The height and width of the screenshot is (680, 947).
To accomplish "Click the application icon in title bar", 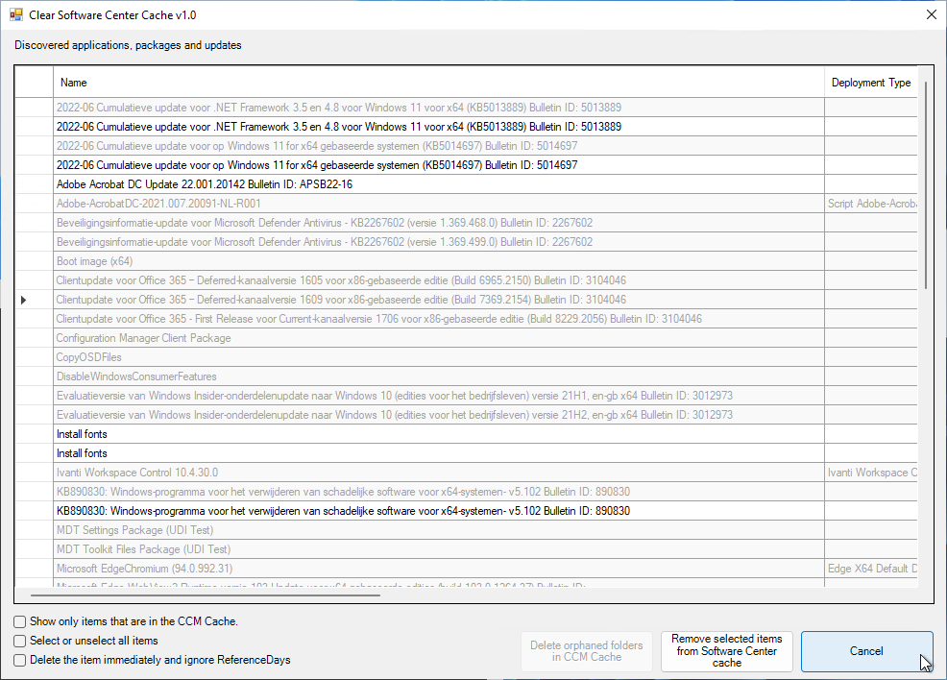I will point(16,14).
